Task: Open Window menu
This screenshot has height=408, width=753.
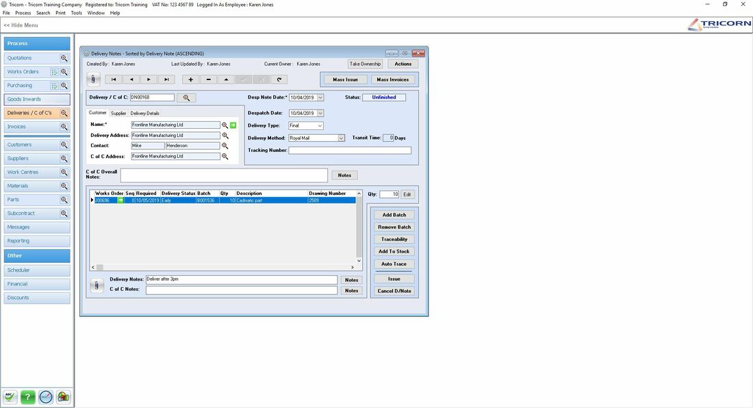Action: click(x=96, y=13)
